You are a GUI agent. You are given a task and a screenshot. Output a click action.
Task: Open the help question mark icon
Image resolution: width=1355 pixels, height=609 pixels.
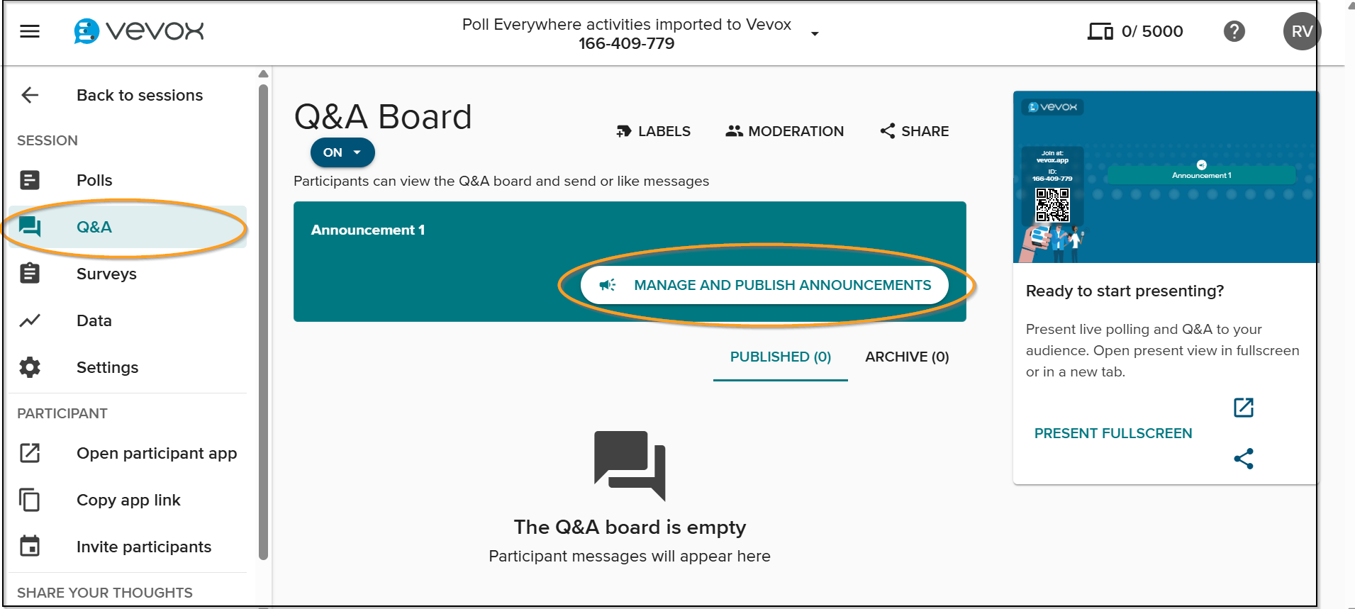[x=1234, y=31]
